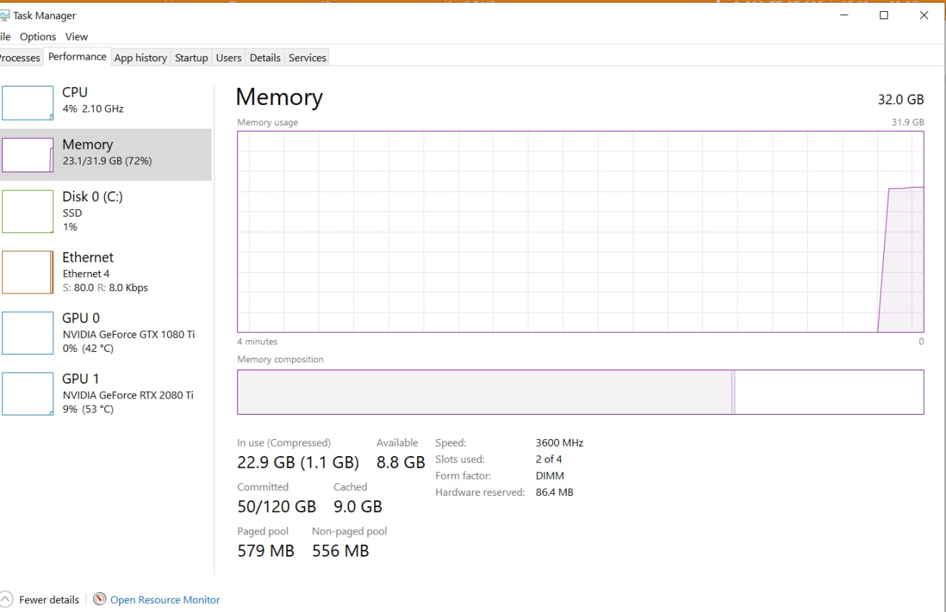Click the Memory composition bar
946x612 pixels.
click(x=580, y=392)
